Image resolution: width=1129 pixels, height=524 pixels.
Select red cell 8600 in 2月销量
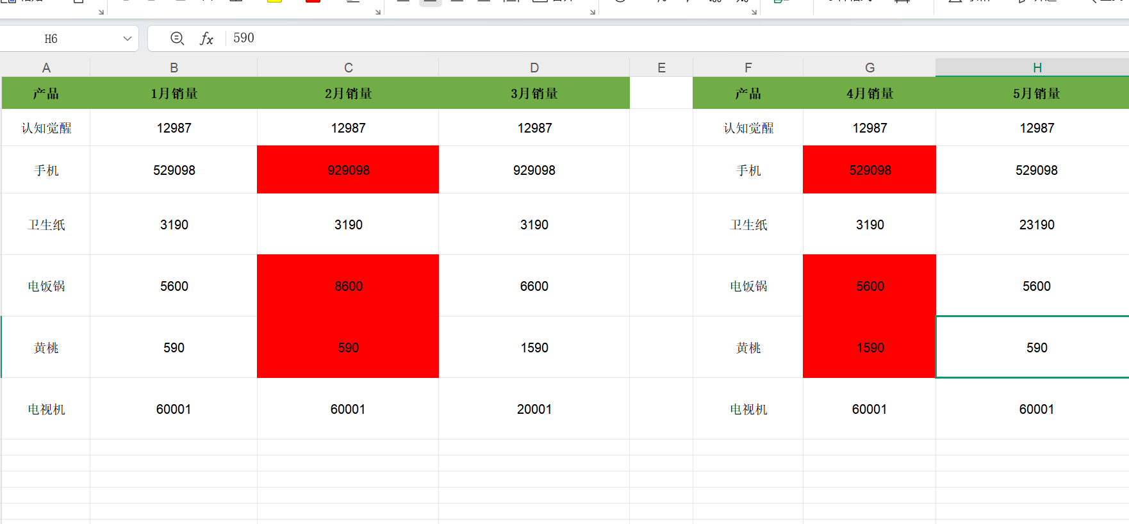pos(348,286)
